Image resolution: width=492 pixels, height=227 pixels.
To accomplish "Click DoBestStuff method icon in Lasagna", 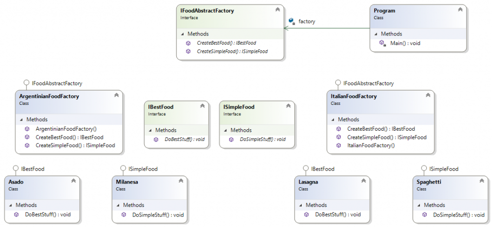I will [x=307, y=215].
